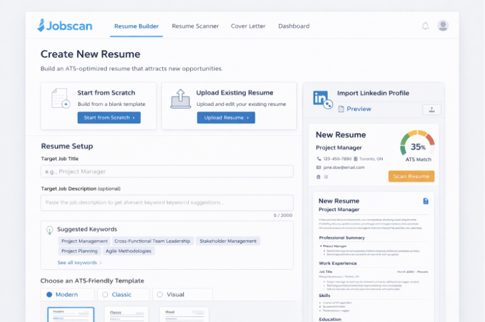Image resolution: width=485 pixels, height=322 pixels.
Task: Click the Skills heading in preview
Action: (325, 296)
